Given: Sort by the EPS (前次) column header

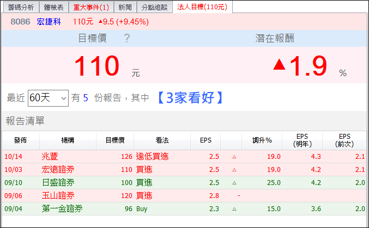Looking at the screenshot, I should [344, 140].
